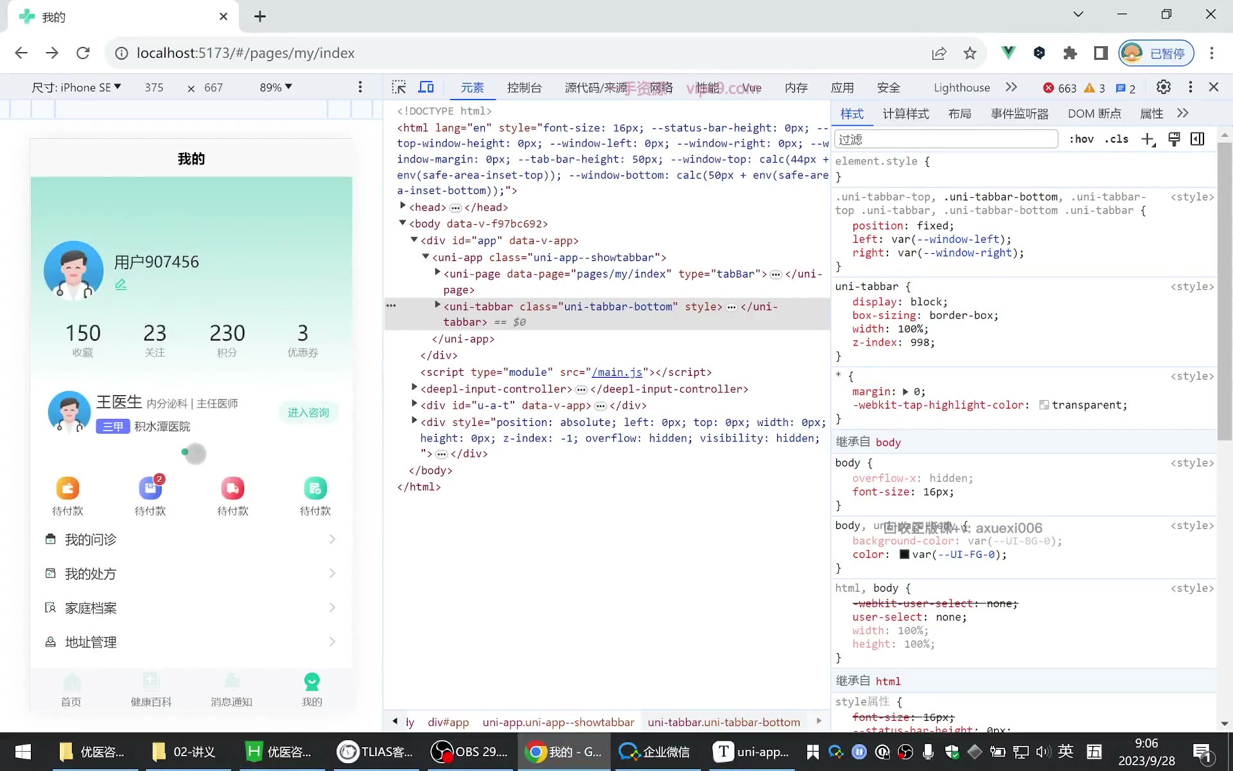Click the share page icon in address bar
Screen dimensions: 1233x771
click(x=939, y=53)
